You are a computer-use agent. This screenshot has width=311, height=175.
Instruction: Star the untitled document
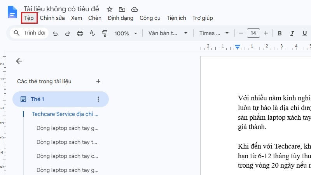pyautogui.click(x=110, y=9)
